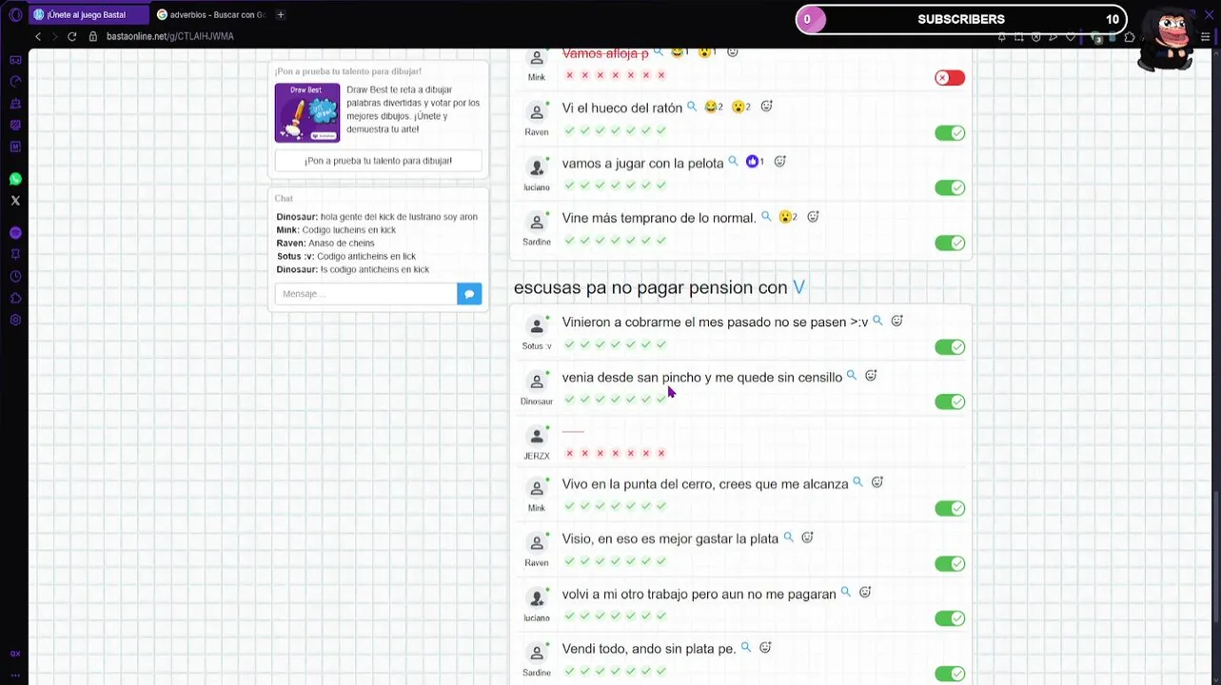The height and width of the screenshot is (685, 1221).
Task: Click the blue letter V in category heading
Action: pyautogui.click(x=798, y=287)
